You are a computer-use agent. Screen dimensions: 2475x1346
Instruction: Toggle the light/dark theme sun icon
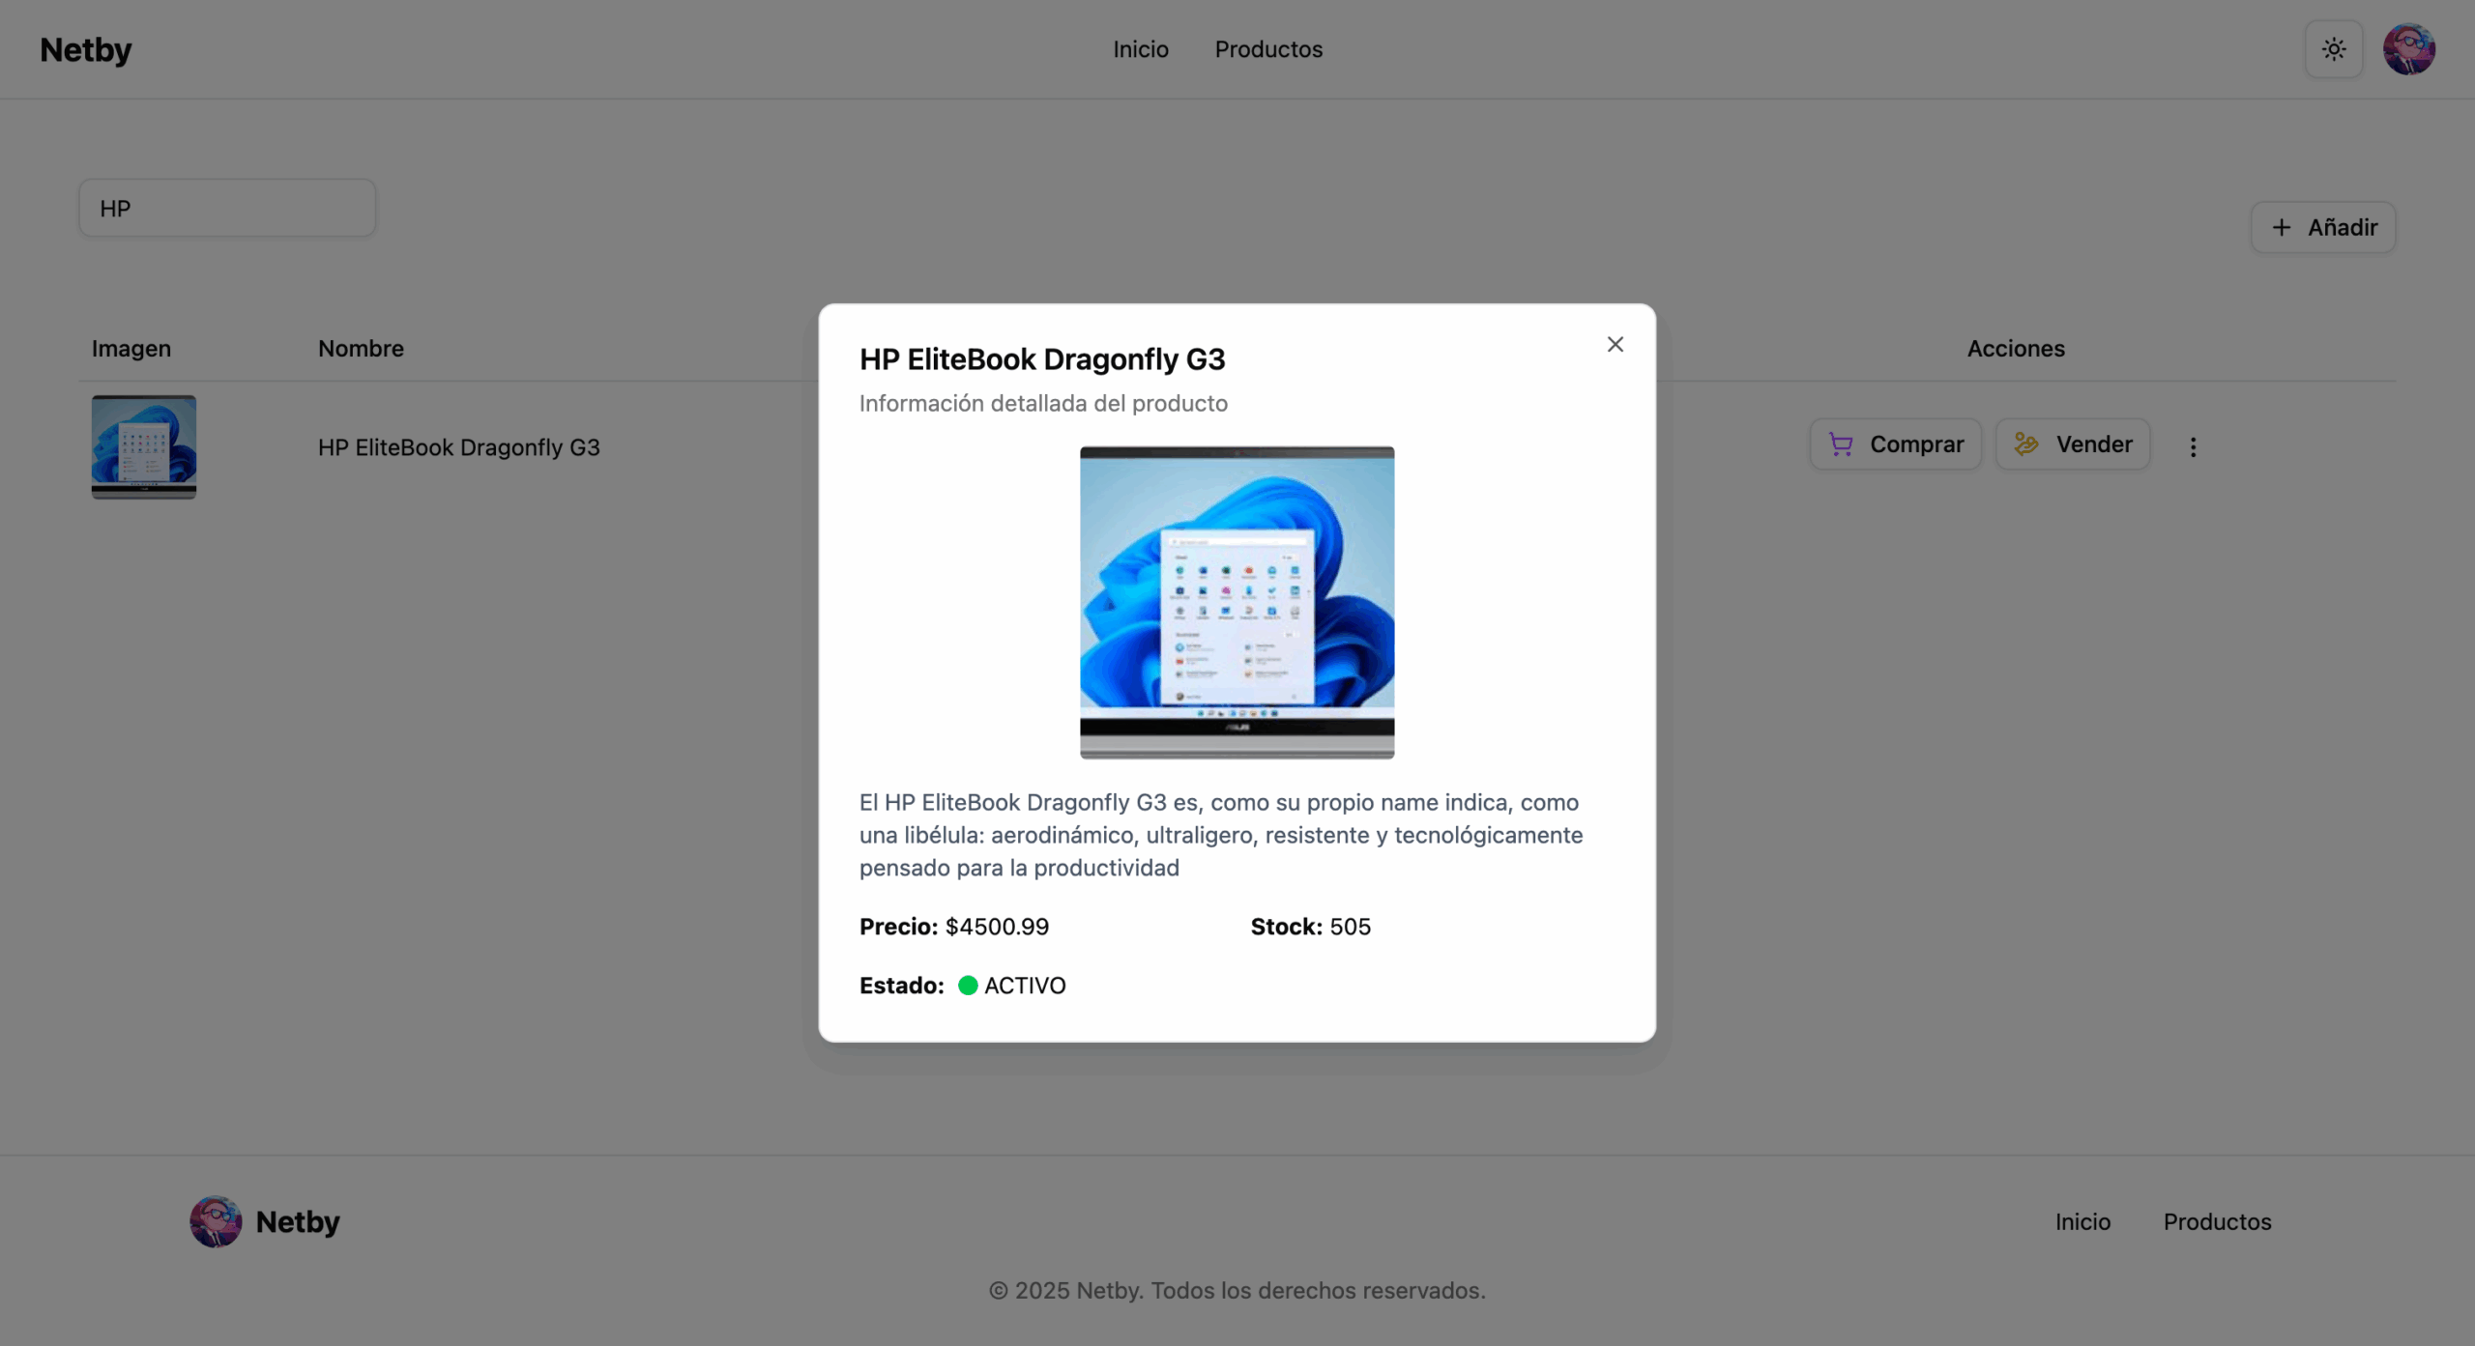tap(2333, 49)
